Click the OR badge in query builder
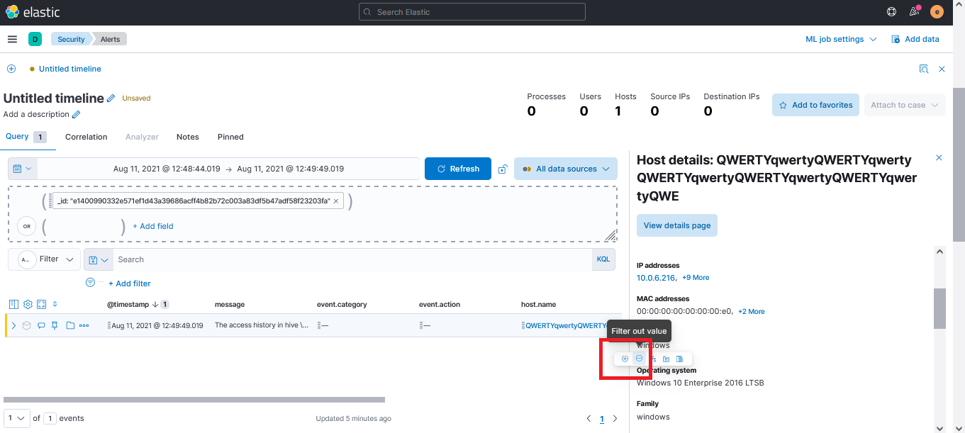 [27, 227]
